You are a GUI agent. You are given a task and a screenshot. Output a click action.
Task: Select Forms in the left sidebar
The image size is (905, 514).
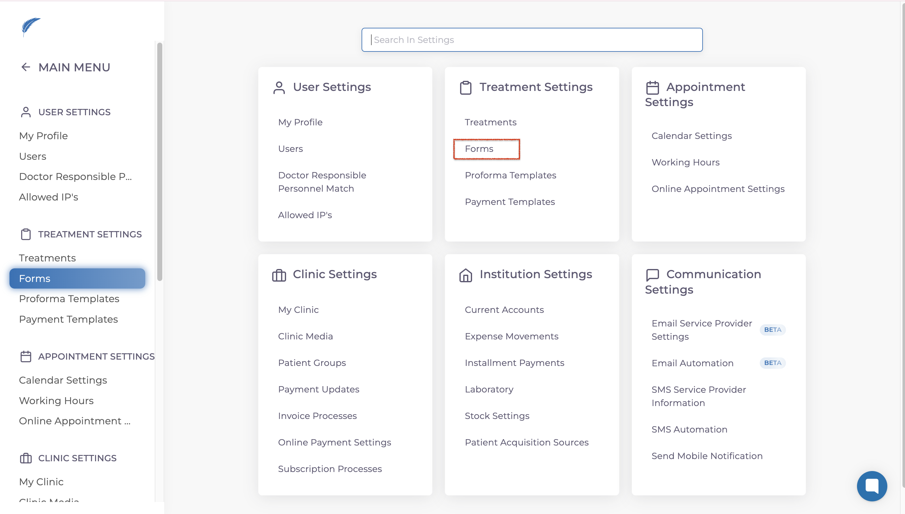pos(77,278)
